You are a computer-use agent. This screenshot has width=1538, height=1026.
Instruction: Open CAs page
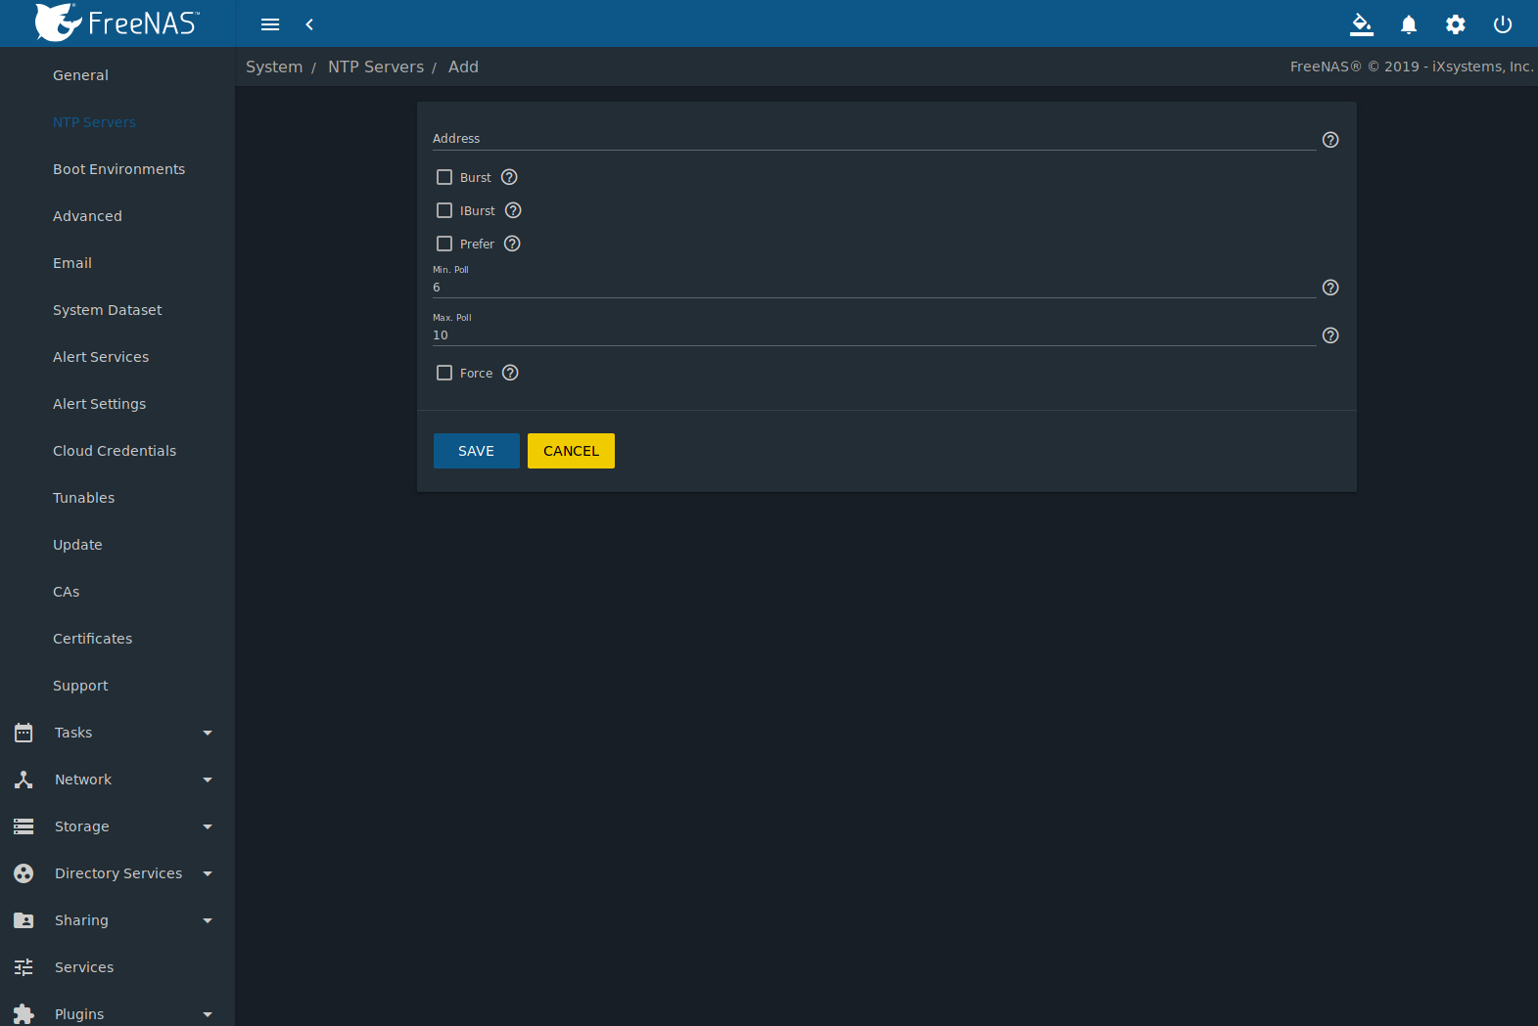pos(67,592)
